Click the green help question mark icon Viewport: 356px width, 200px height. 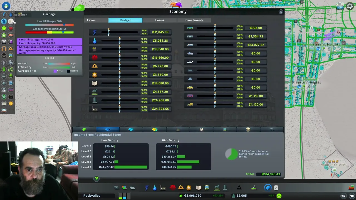pyautogui.click(x=96, y=179)
